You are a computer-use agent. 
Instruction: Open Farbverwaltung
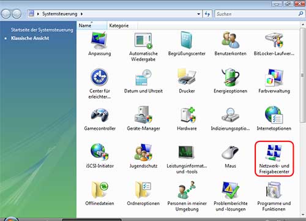[274, 81]
